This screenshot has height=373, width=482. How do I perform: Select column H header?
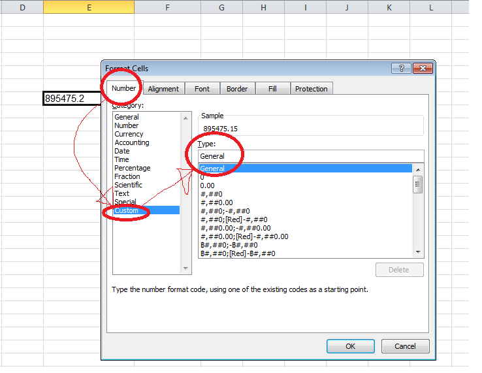click(x=263, y=7)
